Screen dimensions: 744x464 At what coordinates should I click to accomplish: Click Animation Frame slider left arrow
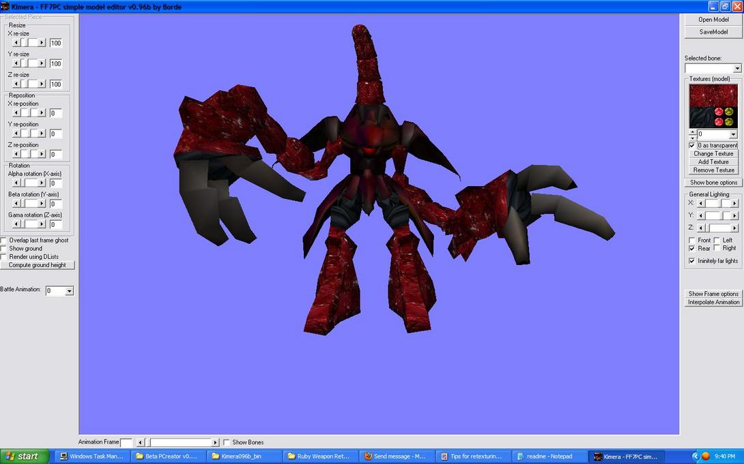(x=140, y=443)
